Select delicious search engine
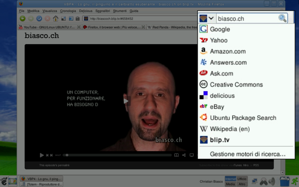The image size is (299, 187). point(246,96)
